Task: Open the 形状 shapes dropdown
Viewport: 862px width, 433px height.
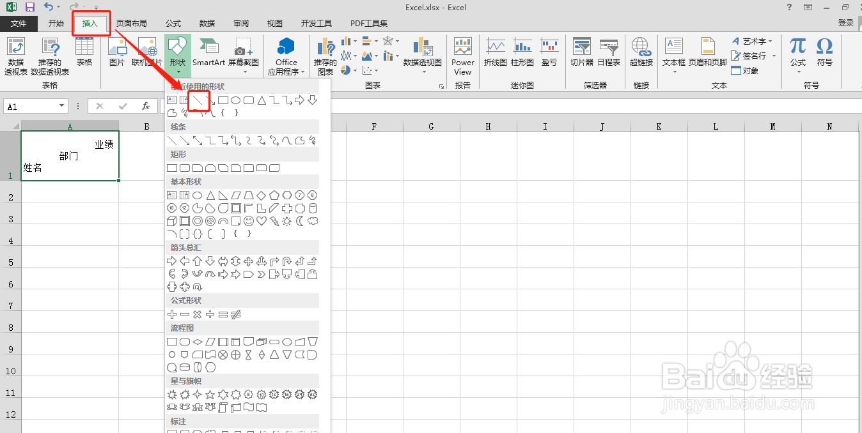Action: (x=178, y=55)
